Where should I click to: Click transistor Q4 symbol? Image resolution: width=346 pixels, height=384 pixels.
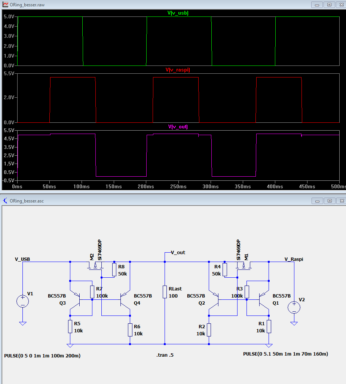coord(125,299)
